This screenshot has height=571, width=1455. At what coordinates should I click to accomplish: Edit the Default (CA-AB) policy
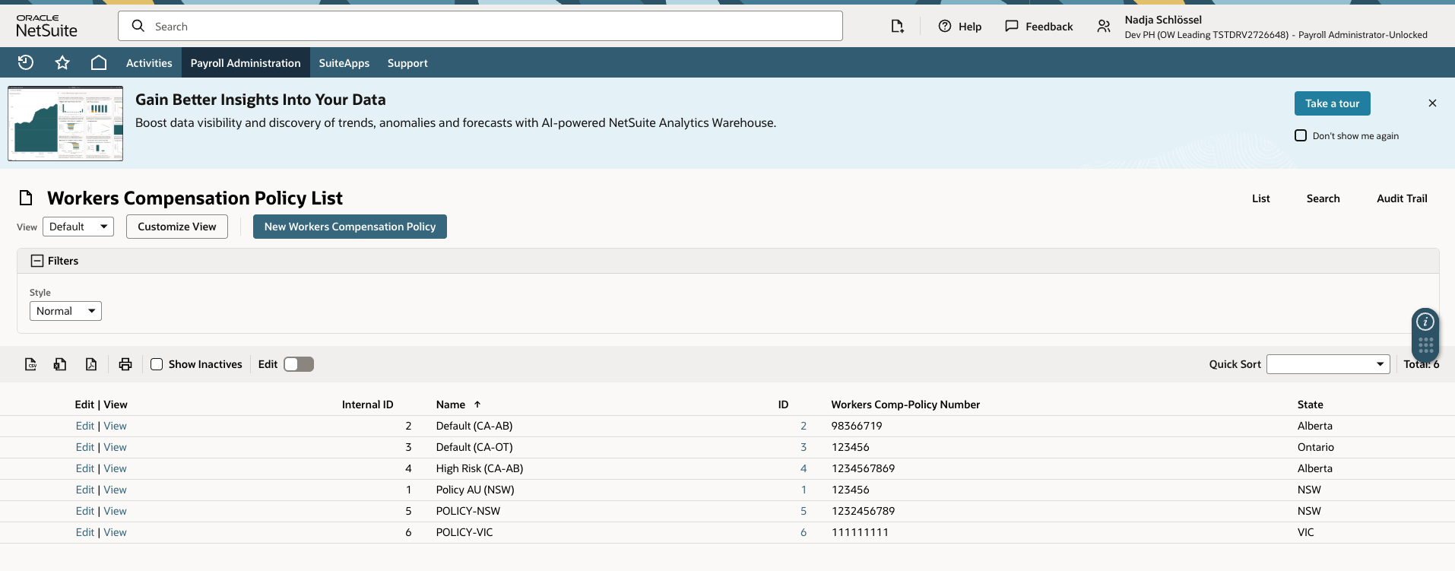click(85, 426)
